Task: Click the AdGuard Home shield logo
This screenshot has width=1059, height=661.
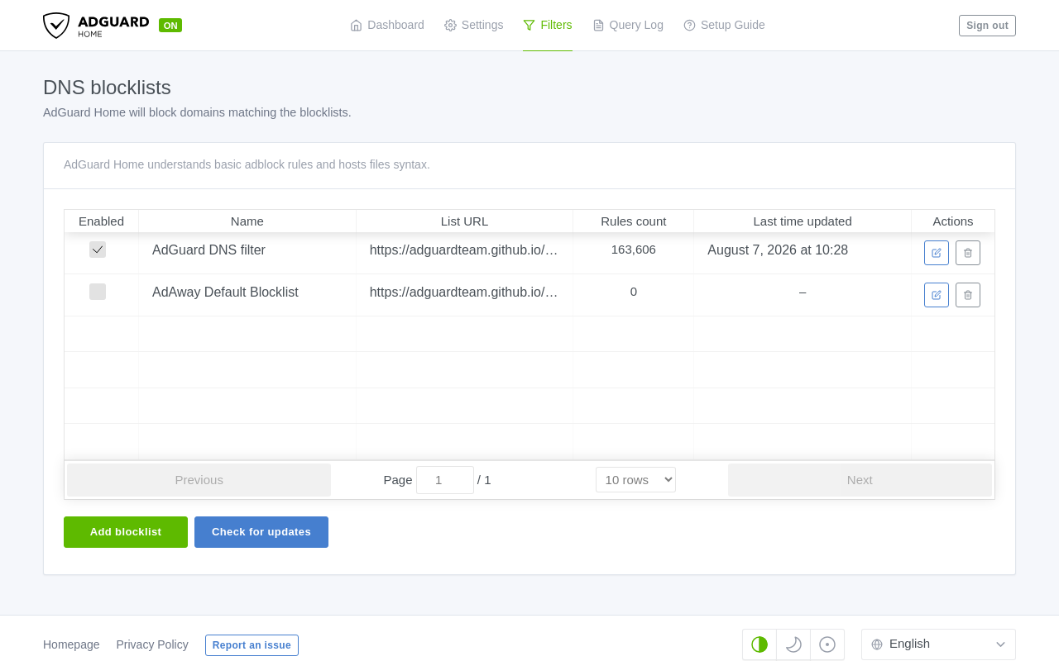Action: (x=56, y=26)
